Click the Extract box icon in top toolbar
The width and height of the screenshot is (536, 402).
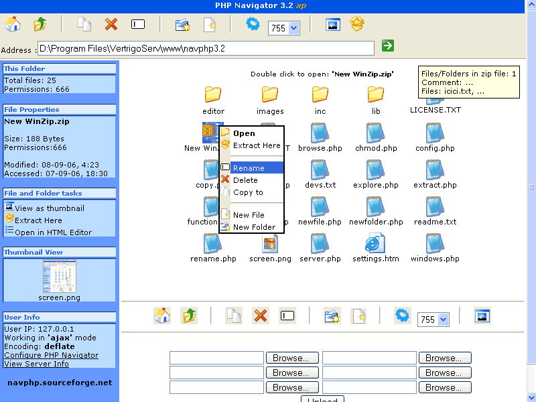coord(357,24)
